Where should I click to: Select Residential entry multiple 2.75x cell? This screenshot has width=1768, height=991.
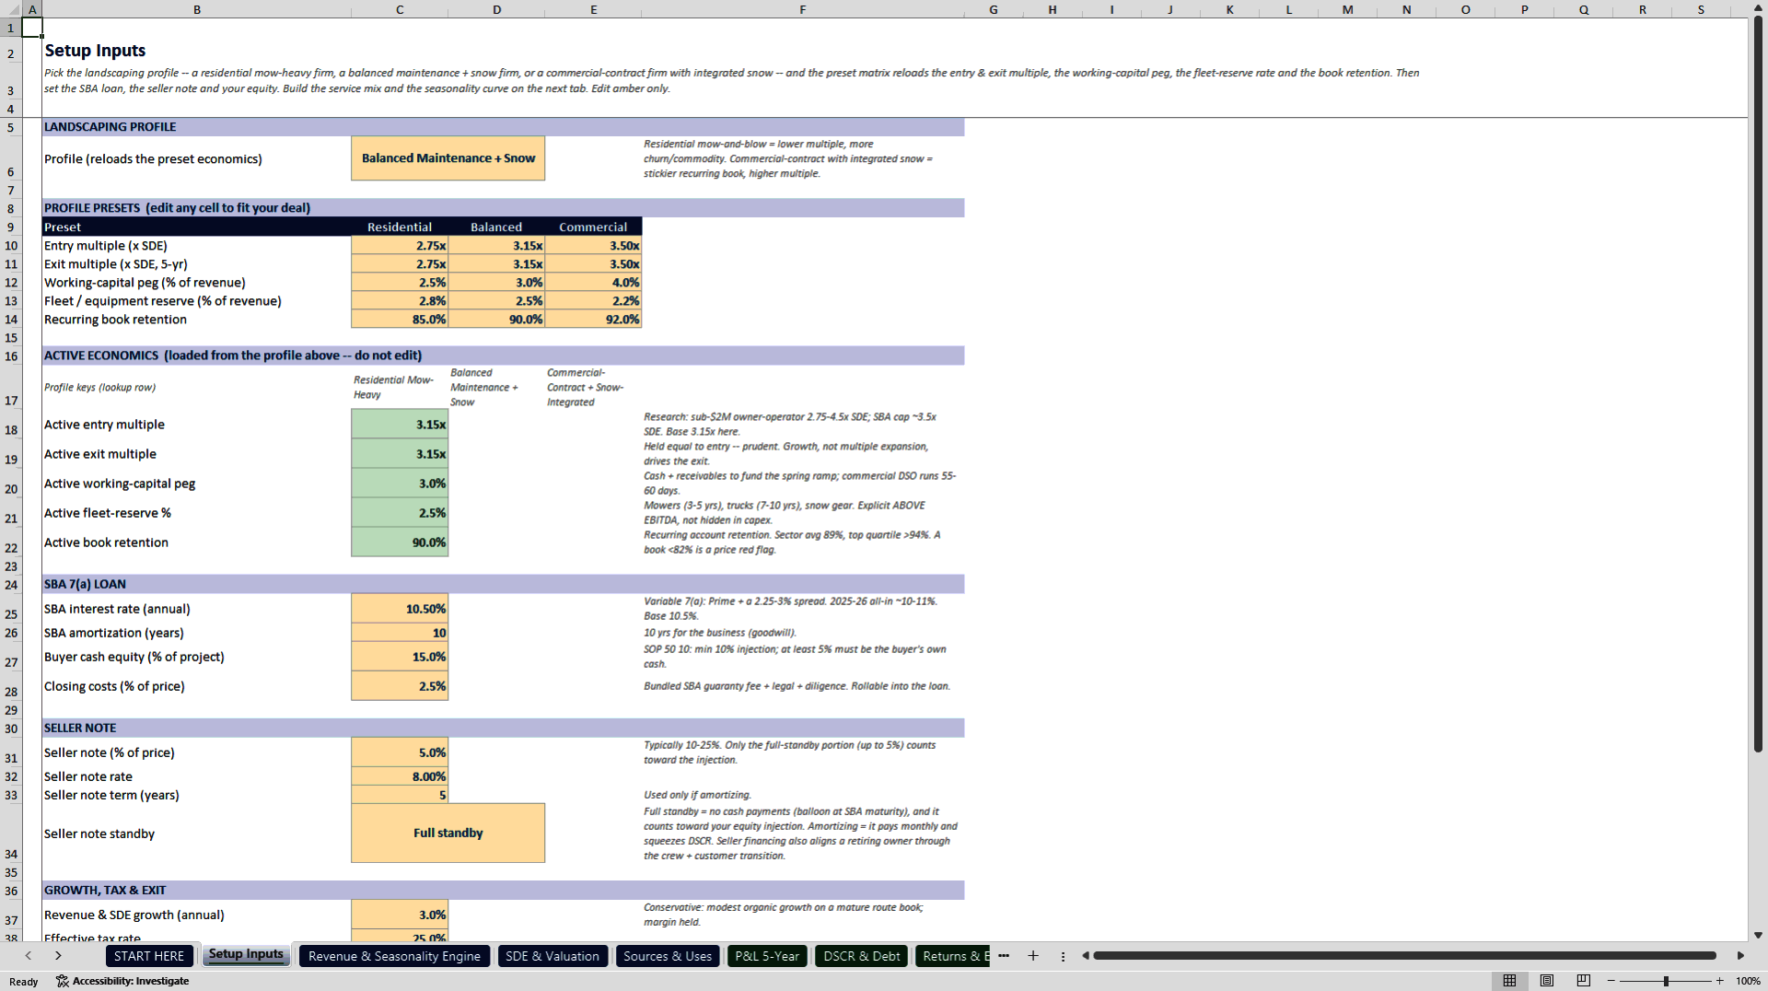(400, 246)
